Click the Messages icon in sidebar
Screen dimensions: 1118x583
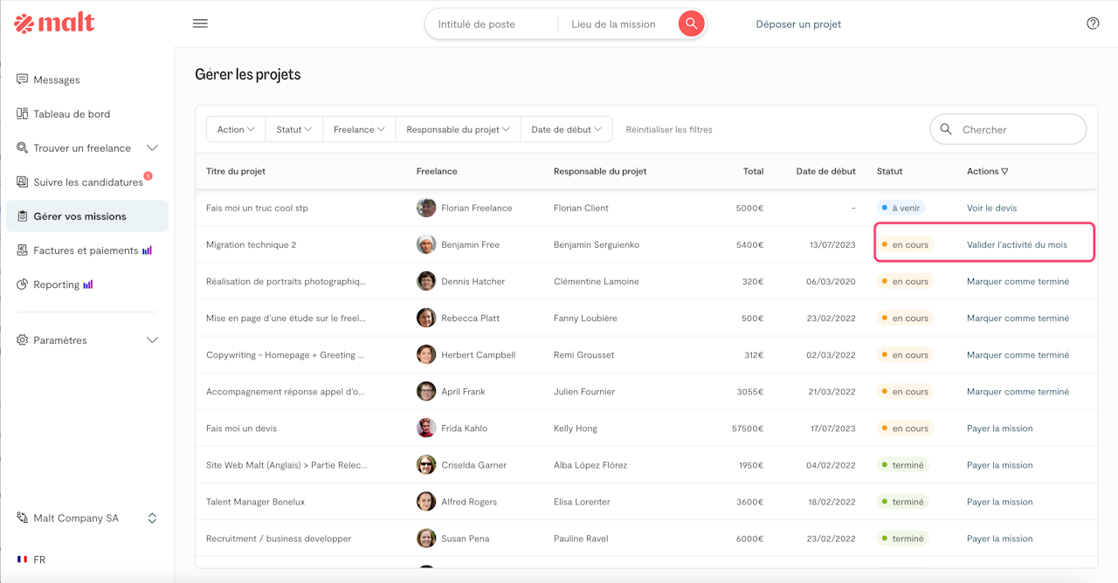tap(23, 79)
